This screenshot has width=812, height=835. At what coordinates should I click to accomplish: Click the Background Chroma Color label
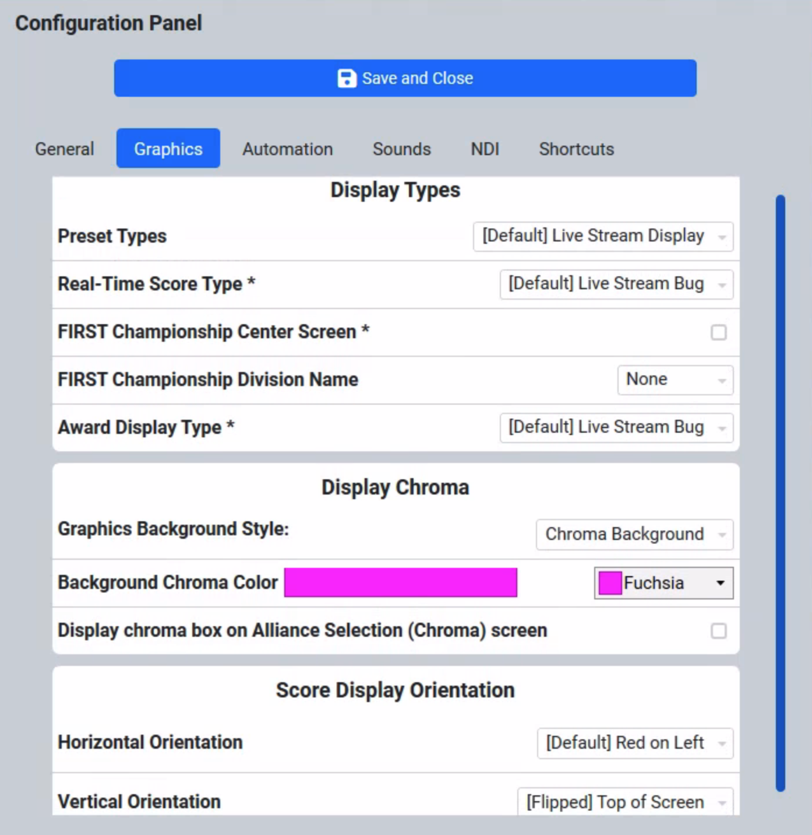click(x=168, y=583)
